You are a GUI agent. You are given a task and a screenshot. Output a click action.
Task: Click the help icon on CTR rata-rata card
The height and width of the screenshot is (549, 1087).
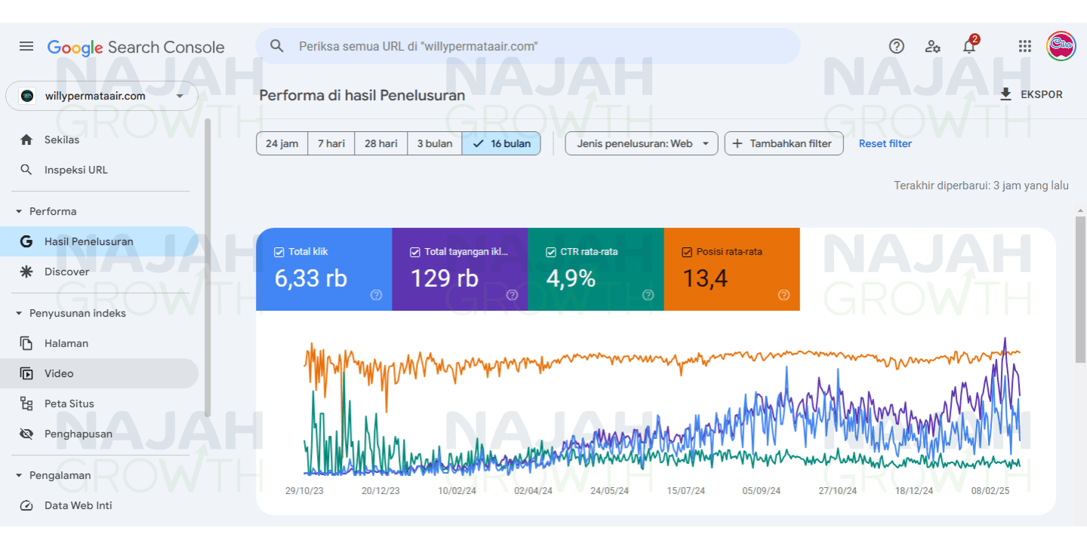(x=648, y=295)
